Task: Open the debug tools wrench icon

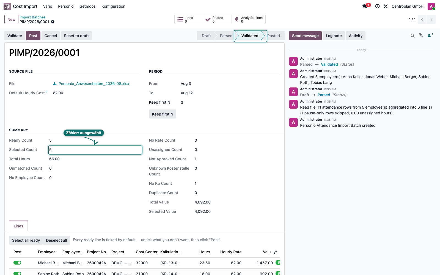Action: [x=386, y=6]
